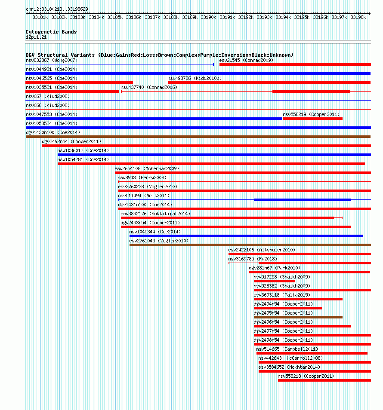This screenshot has height=410, width=383.
Task: Select nsv1045344 (Coe2014) label
Action: 155,232
